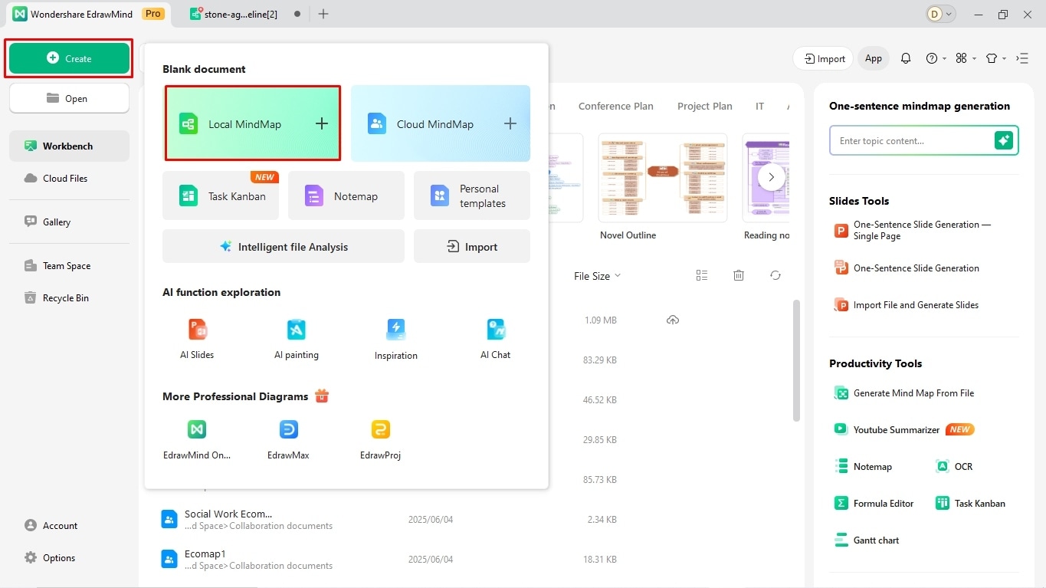Launch AI Chat
Viewport: 1046px width, 588px height.
pos(496,339)
